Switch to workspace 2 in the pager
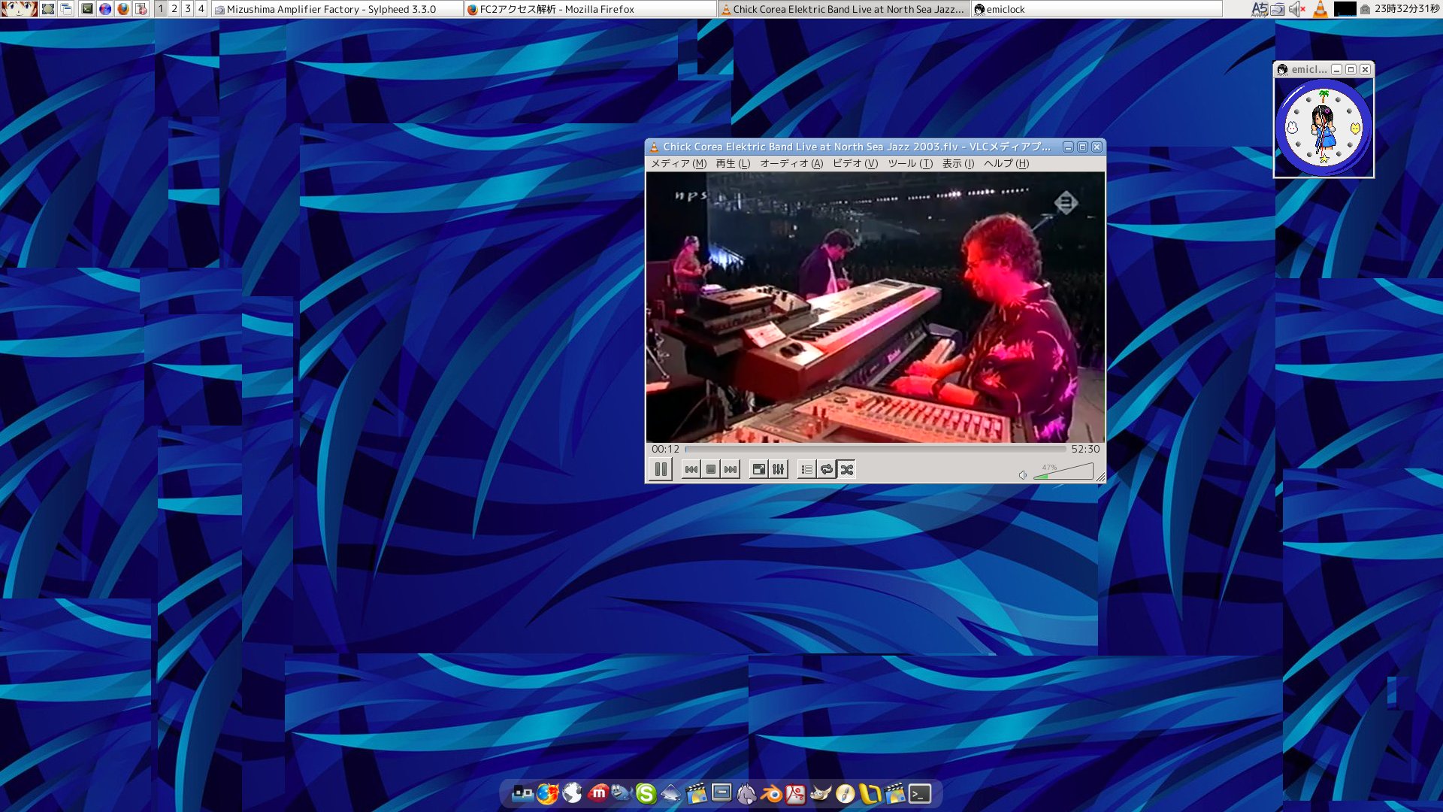The width and height of the screenshot is (1443, 812). click(174, 9)
